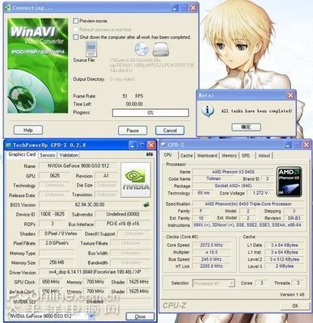The image size is (313, 323).
Task: Cancel the video conversion
Action: [x=170, y=131]
